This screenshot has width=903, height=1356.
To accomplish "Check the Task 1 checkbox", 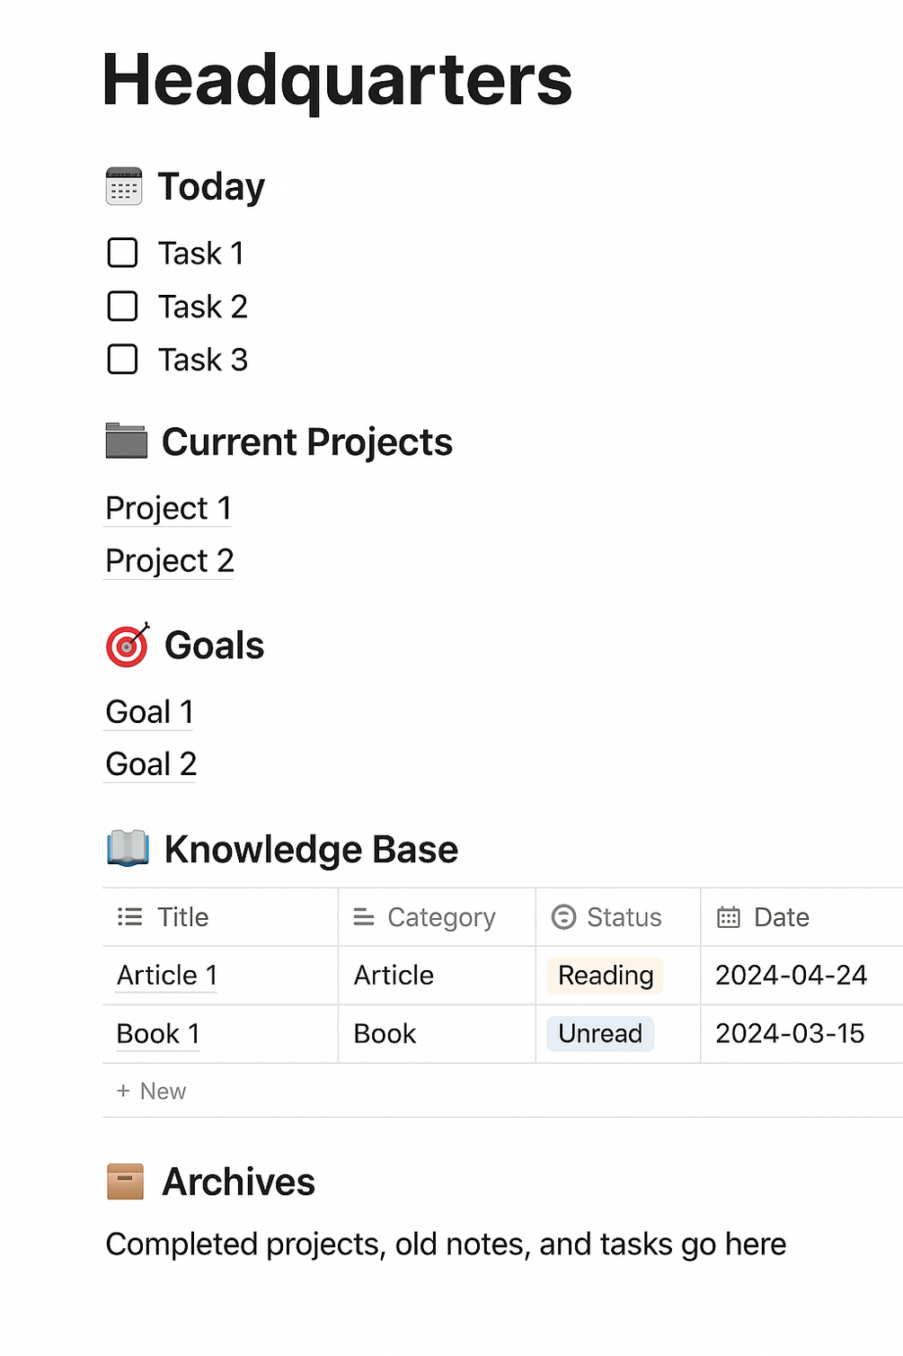I will click(122, 254).
